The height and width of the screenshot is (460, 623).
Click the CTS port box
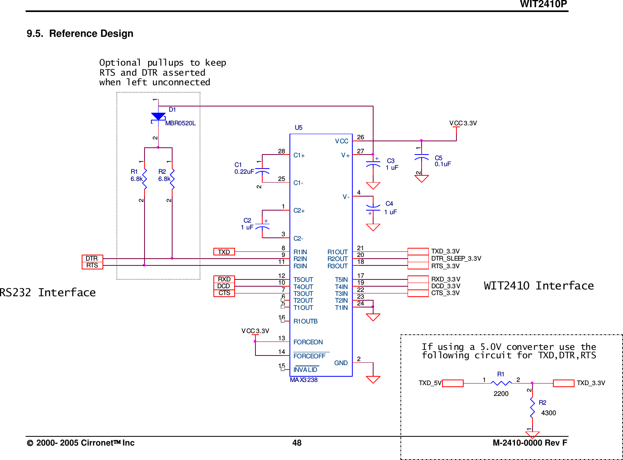(x=224, y=293)
